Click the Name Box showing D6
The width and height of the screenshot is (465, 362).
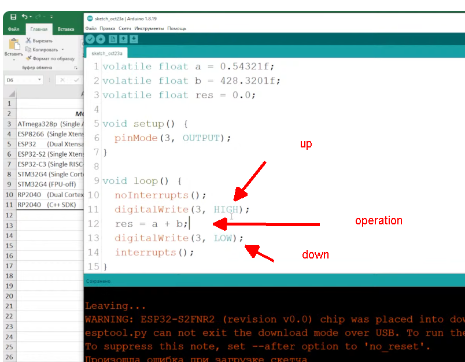coord(21,80)
